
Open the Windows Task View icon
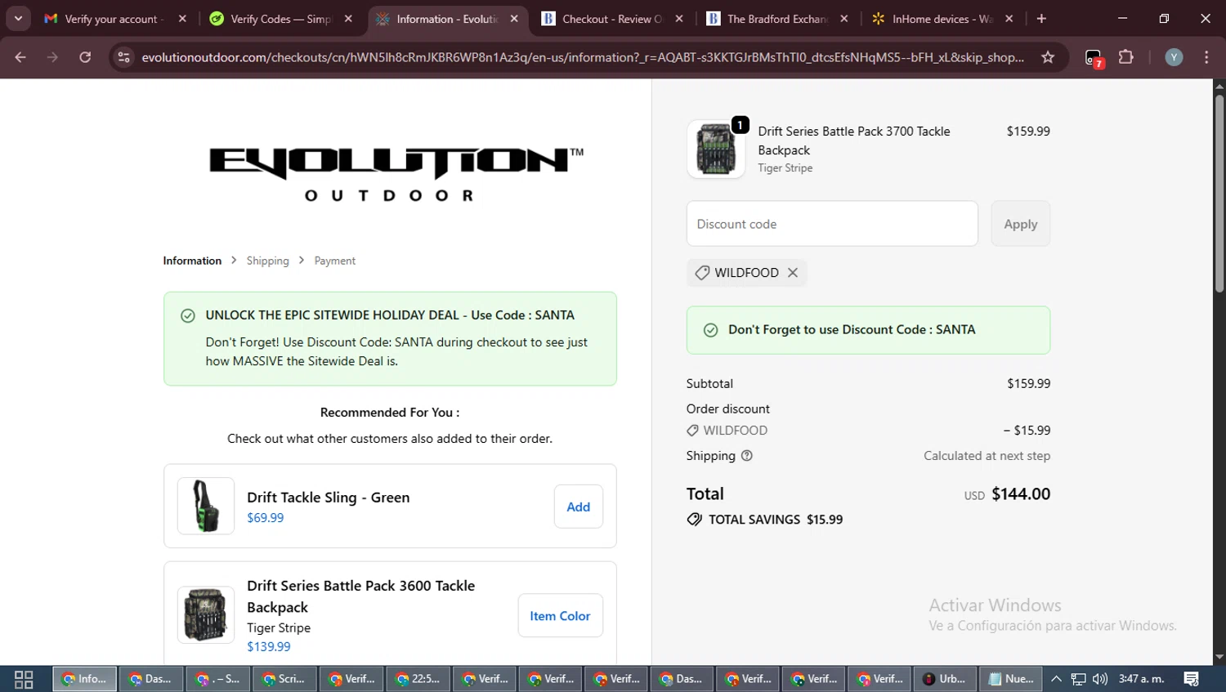pos(24,679)
